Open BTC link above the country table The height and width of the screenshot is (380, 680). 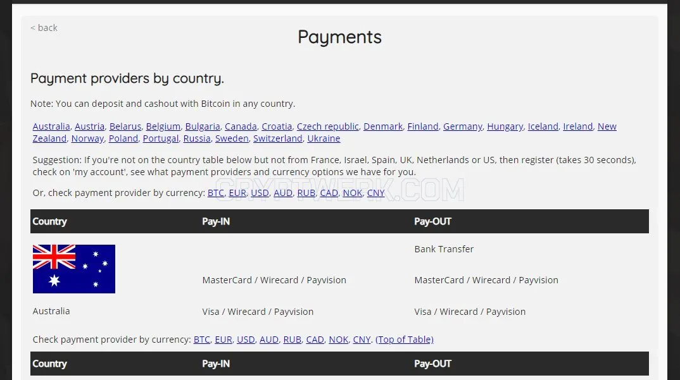[x=215, y=193]
